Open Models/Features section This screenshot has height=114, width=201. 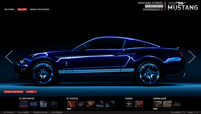pos(40,10)
